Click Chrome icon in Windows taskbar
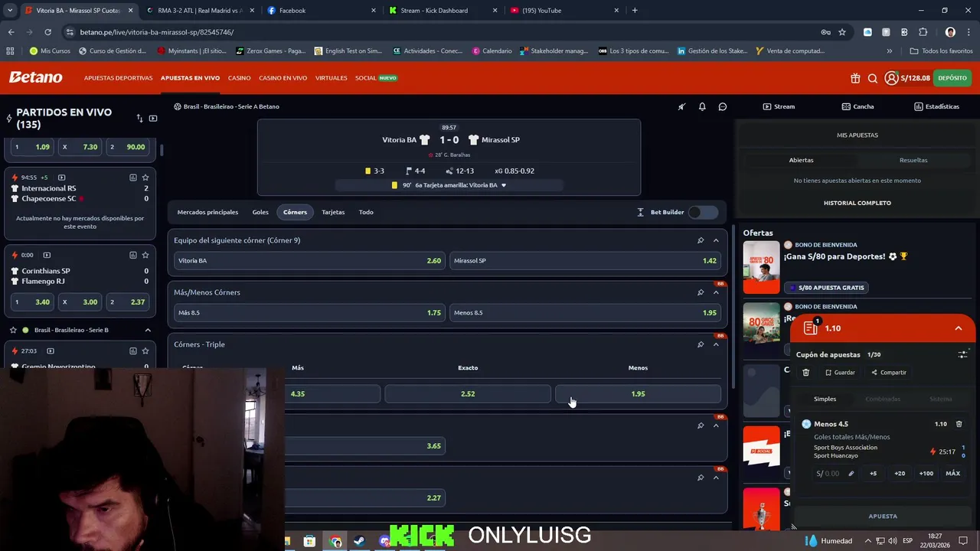Screen dimensions: 980x551 click(x=335, y=541)
